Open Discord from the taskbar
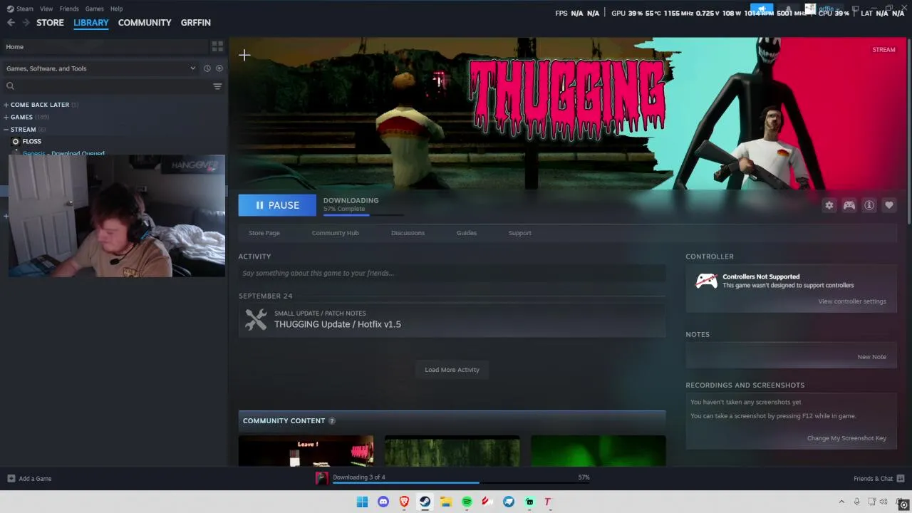Viewport: 912px width, 513px height. pos(383,502)
